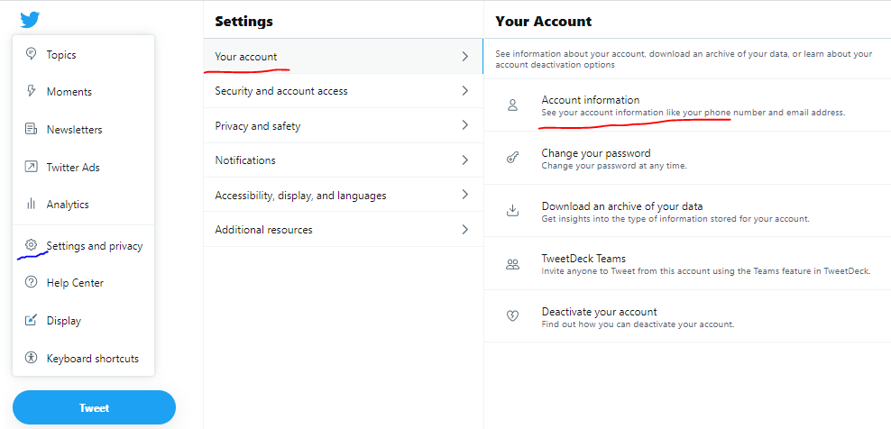The width and height of the screenshot is (891, 429).
Task: Click the Keyboard shortcuts accessibility icon
Action: click(x=31, y=358)
